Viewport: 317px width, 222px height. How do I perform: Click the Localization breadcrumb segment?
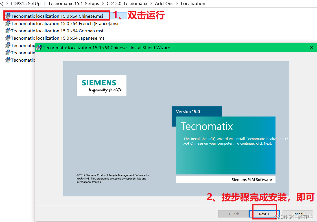pos(193,4)
